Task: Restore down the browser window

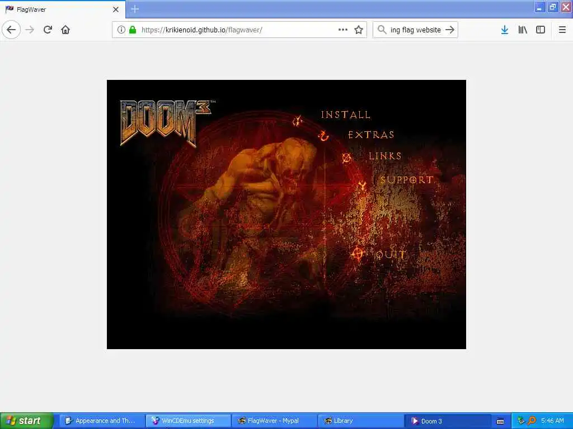Action: (552, 7)
